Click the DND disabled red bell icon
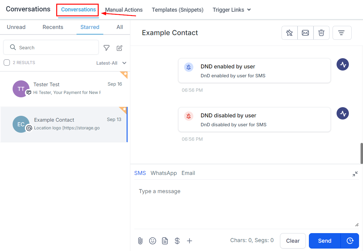Screen dimensions: 363x251 [189, 116]
